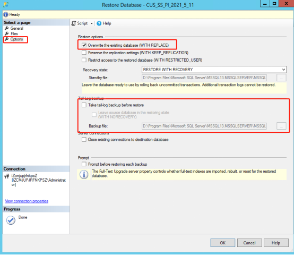Click the Full-Text Upgrade info icon
This screenshot has width=294, height=255.
tap(84, 174)
